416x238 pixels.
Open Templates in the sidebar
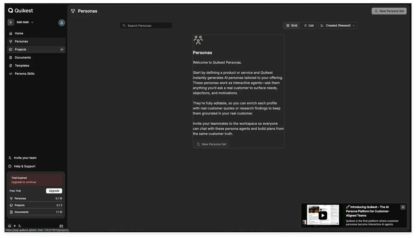36,66
